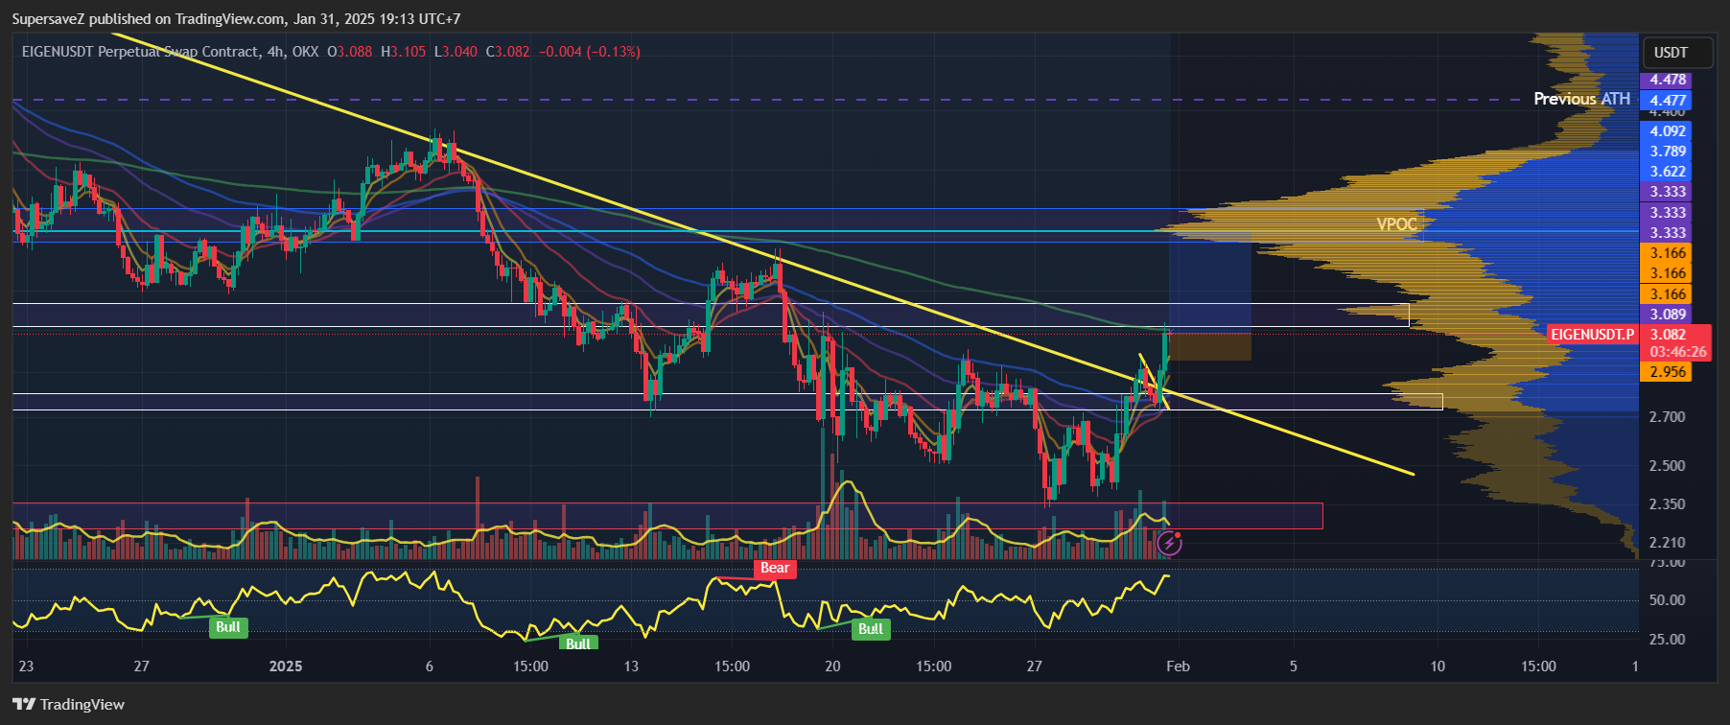This screenshot has width=1730, height=725.
Task: Select the 2.210 price axis value
Action: (1667, 543)
